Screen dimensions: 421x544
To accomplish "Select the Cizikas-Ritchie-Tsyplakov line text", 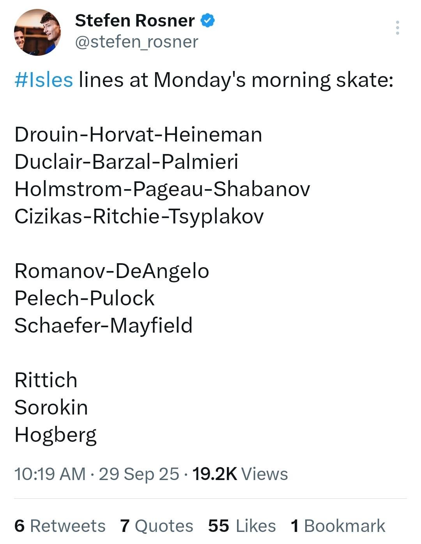I will coord(139,216).
